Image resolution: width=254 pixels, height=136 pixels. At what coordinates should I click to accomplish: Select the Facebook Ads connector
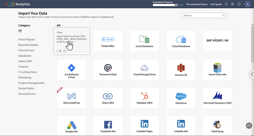coord(108,126)
